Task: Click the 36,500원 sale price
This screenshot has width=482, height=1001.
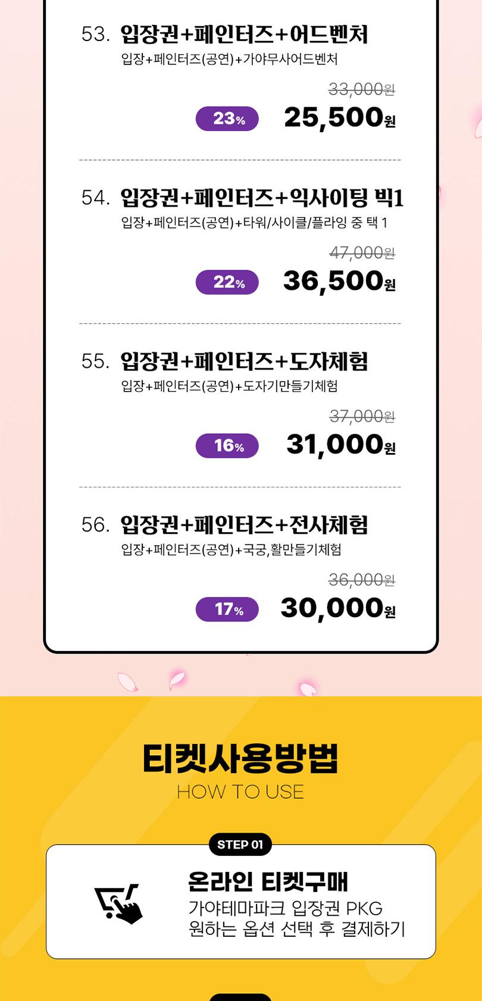Action: 340,281
